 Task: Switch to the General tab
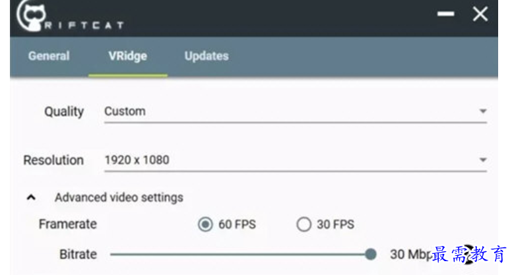click(49, 56)
